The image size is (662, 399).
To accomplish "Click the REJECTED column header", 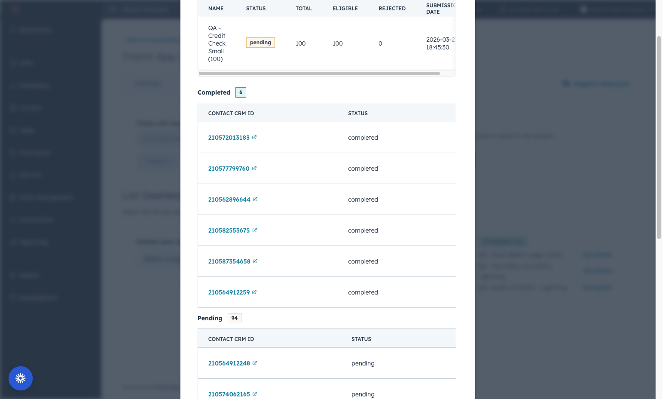I will [392, 9].
